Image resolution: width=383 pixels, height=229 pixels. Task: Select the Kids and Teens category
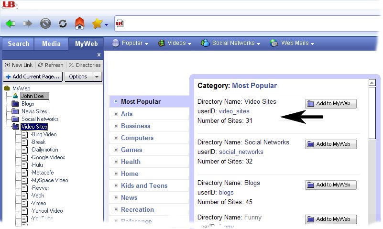pyautogui.click(x=149, y=186)
